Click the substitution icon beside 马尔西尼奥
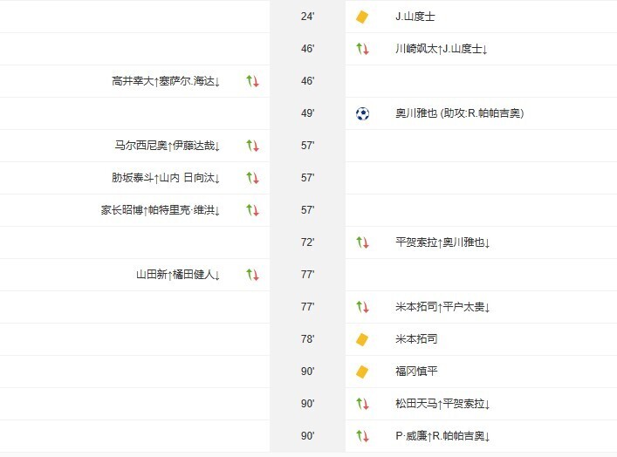617x457 pixels. [x=253, y=146]
